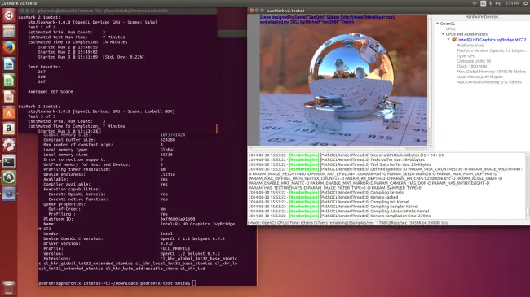Collapse the GPUs and Accelerators node

point(443,34)
